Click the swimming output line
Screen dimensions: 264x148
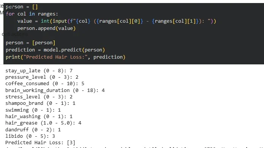pyautogui.click(x=33, y=110)
